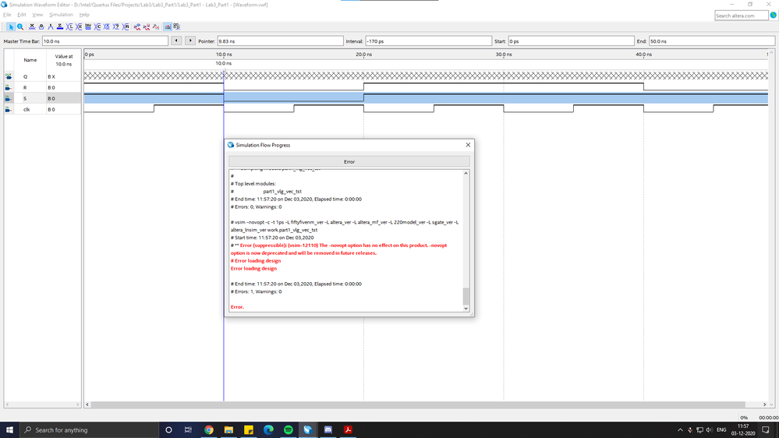The width and height of the screenshot is (779, 438).
Task: Click the Search altera.com box
Action: click(x=742, y=16)
